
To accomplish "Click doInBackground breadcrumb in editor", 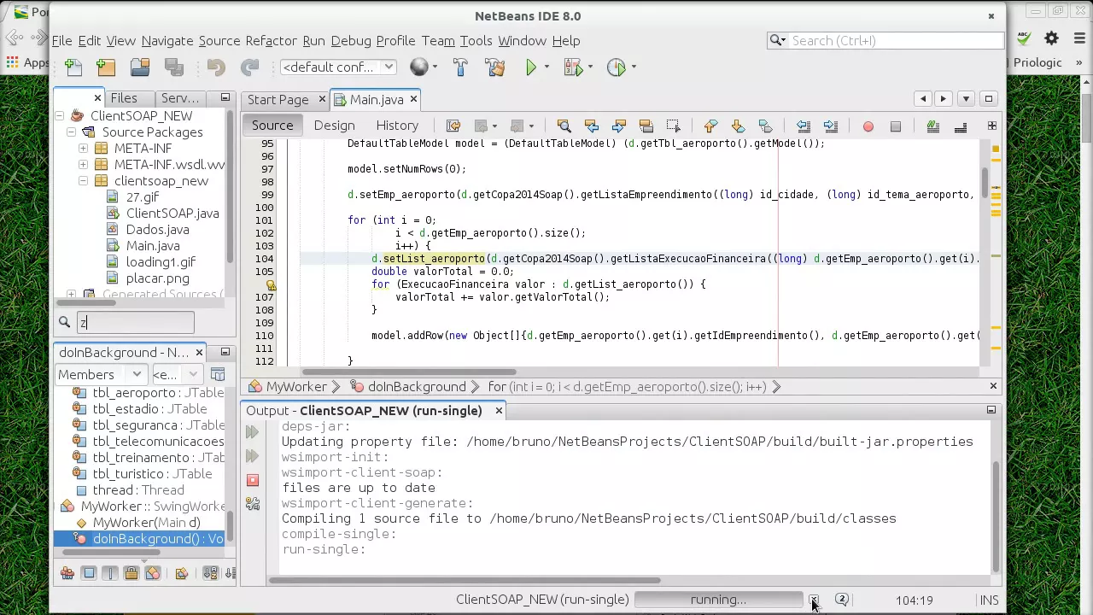I will 417,387.
